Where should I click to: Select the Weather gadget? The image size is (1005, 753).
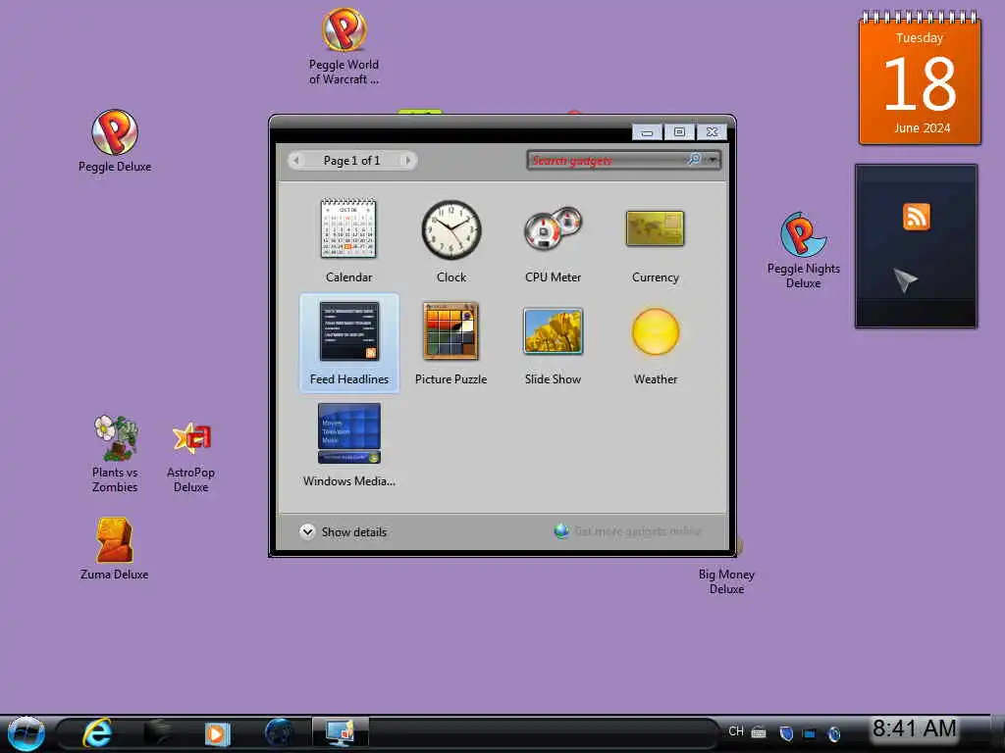[x=655, y=343]
